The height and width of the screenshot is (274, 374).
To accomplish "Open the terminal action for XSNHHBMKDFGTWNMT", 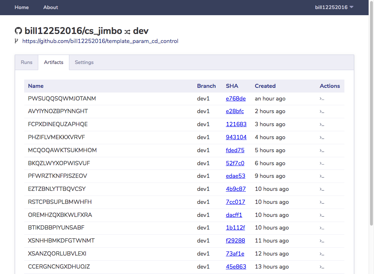I will click(x=322, y=240).
